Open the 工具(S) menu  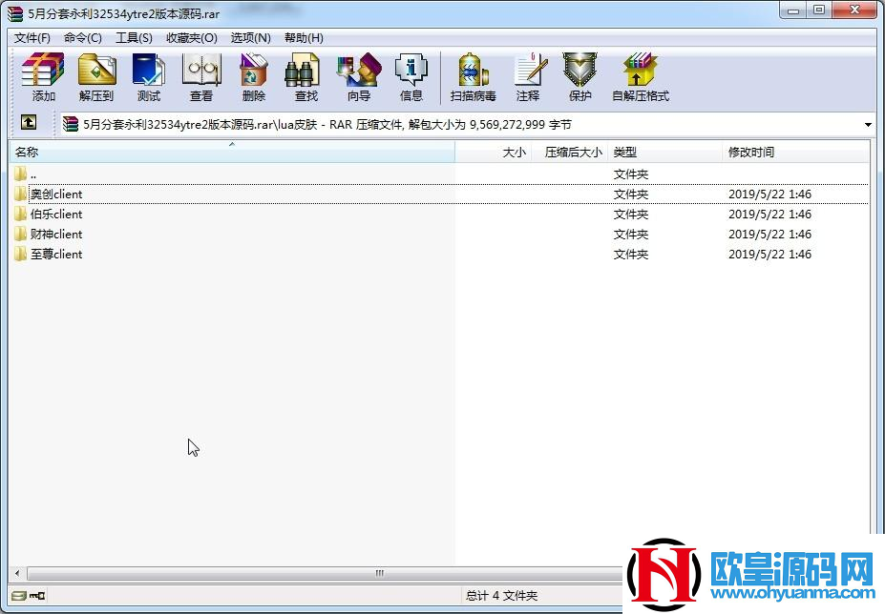pyautogui.click(x=134, y=38)
